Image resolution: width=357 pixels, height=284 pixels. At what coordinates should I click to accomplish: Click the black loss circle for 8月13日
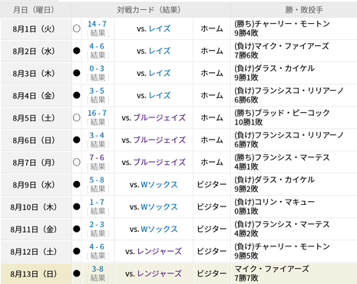pyautogui.click(x=77, y=273)
